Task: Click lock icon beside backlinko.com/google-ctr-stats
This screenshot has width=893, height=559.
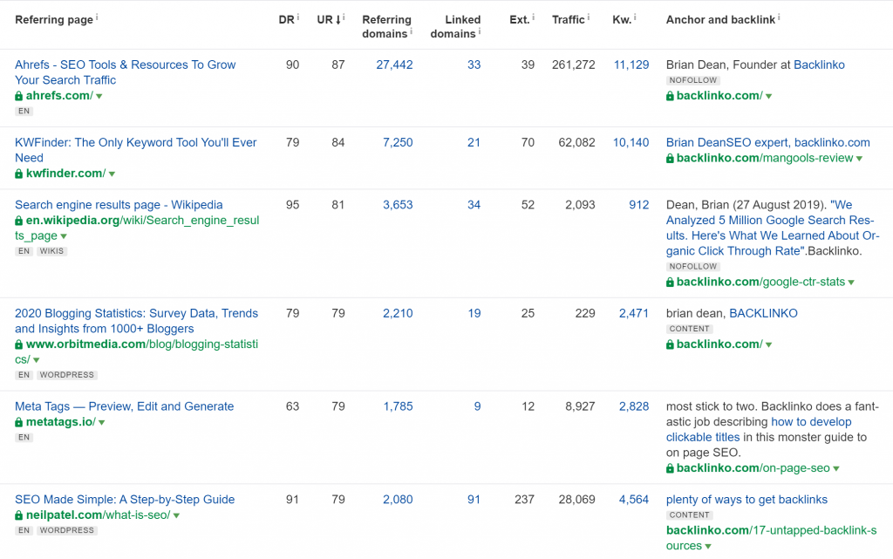Action: click(x=671, y=283)
